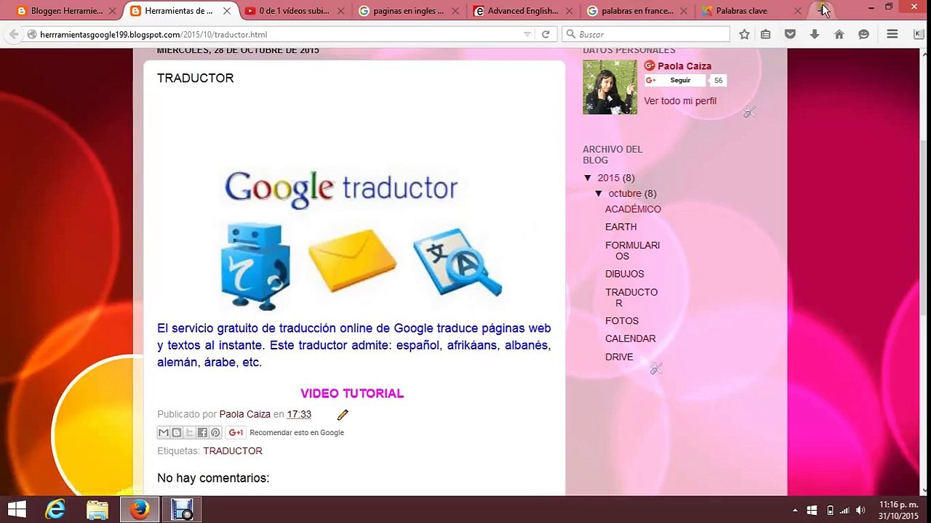
Task: Show hidden system tray icons
Action: (795, 510)
